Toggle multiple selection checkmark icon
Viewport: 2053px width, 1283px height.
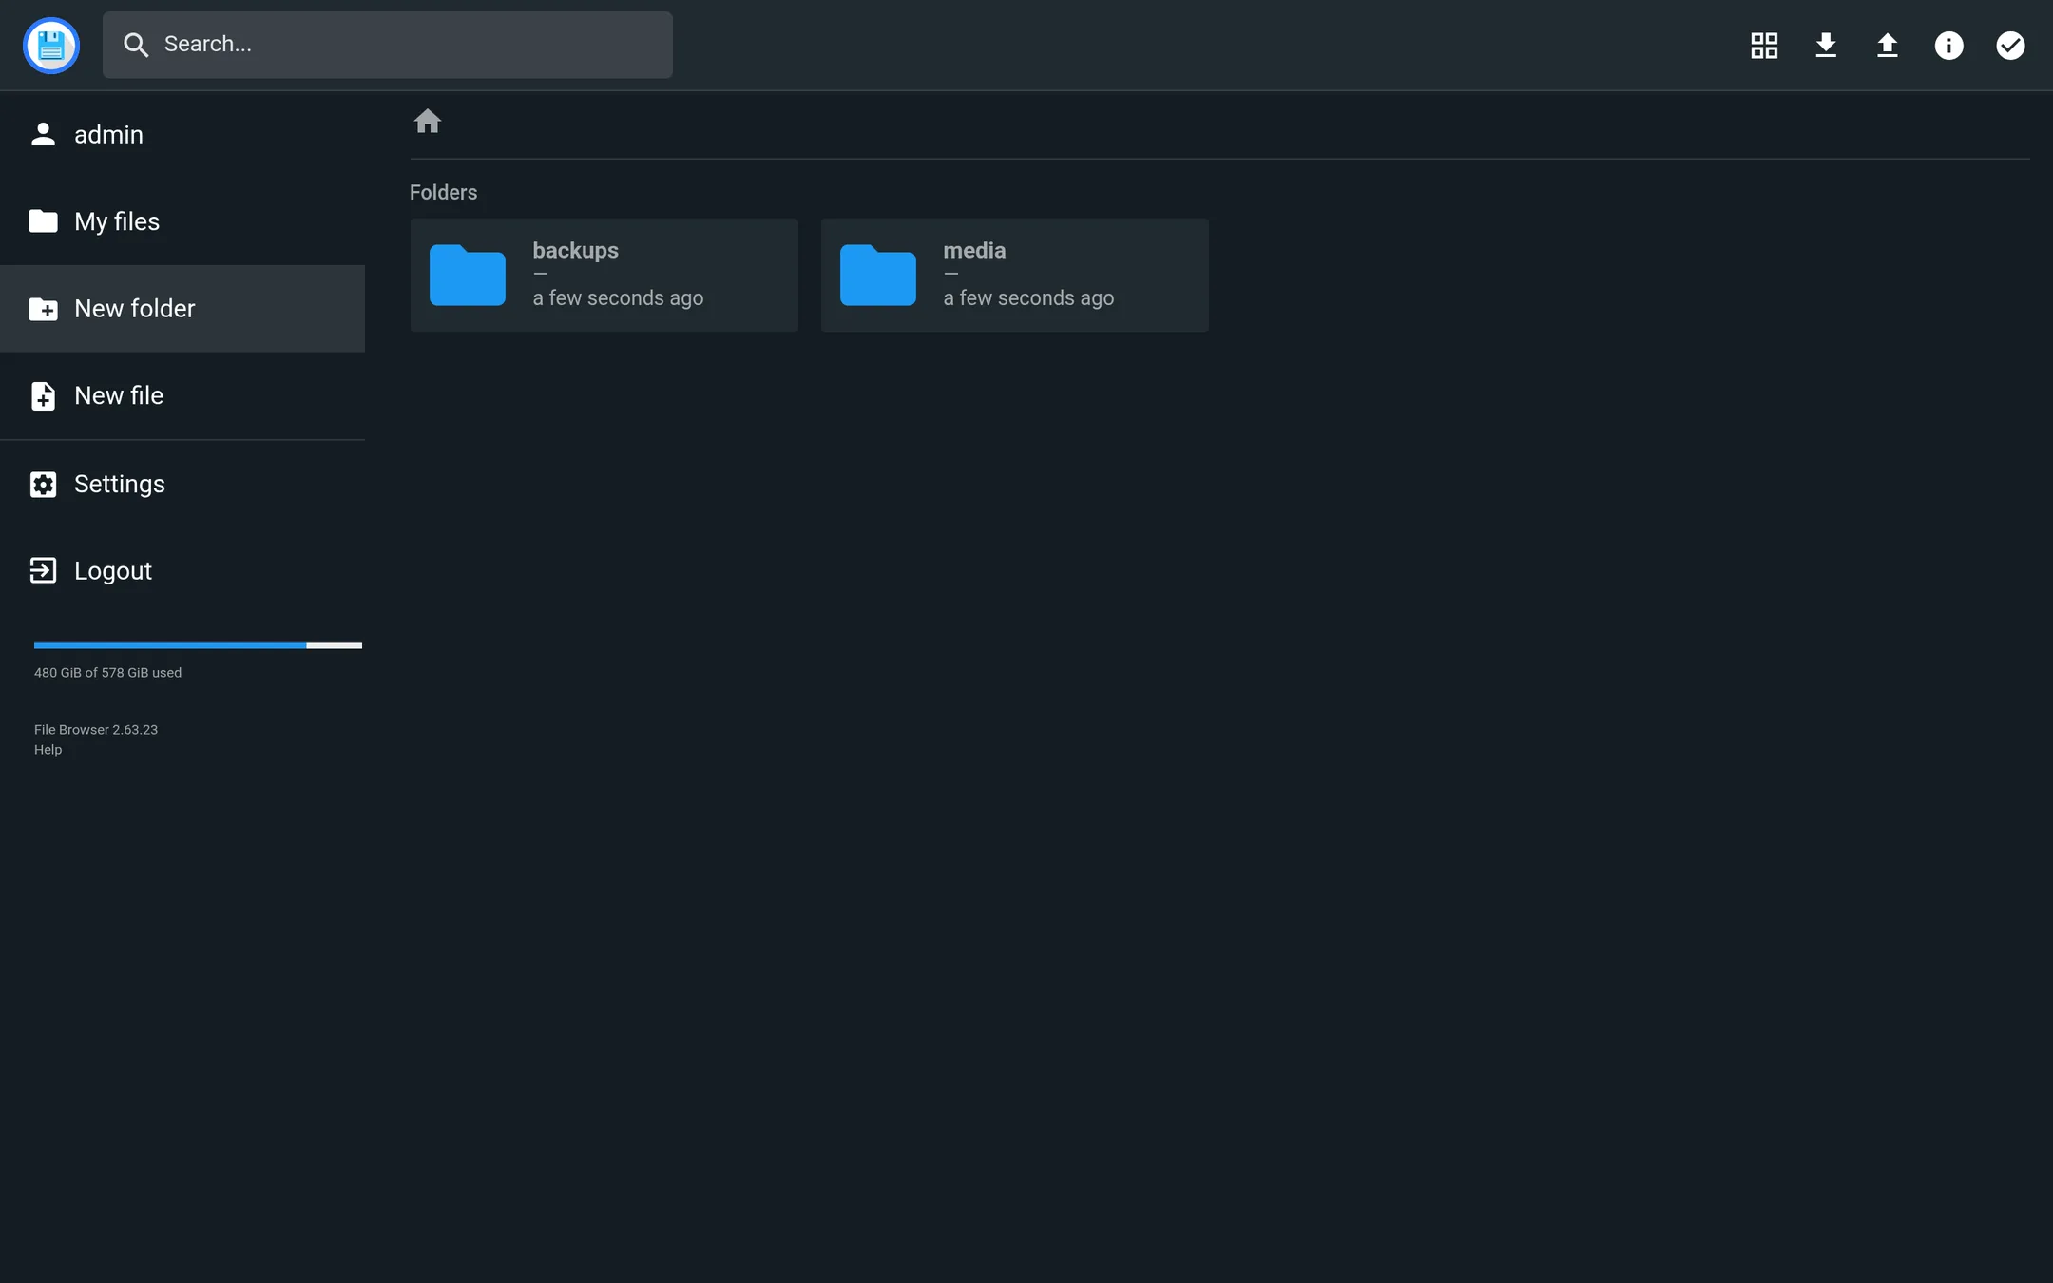[x=2010, y=45]
